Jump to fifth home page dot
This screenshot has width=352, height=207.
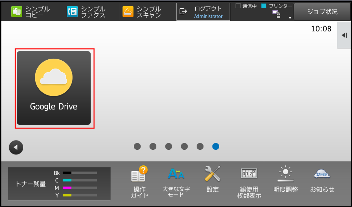[x=200, y=146]
